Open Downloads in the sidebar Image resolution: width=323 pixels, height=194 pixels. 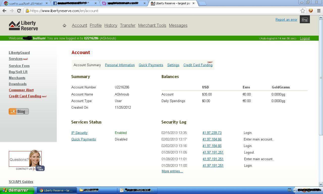click(18, 84)
